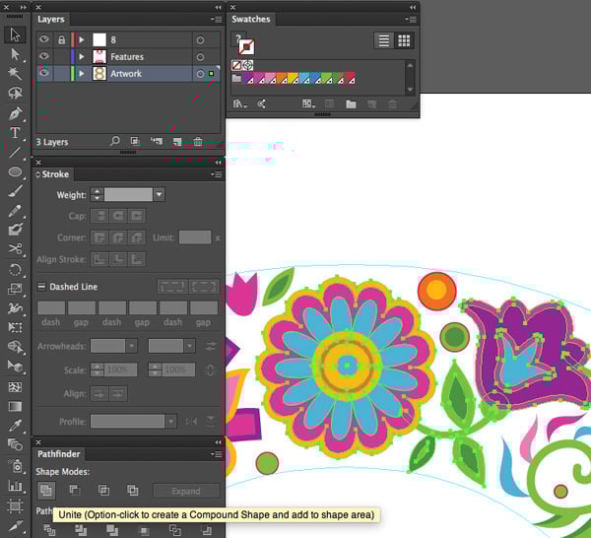Viewport: 591px width, 538px height.
Task: Select the Magic Wand tool
Action: click(15, 73)
